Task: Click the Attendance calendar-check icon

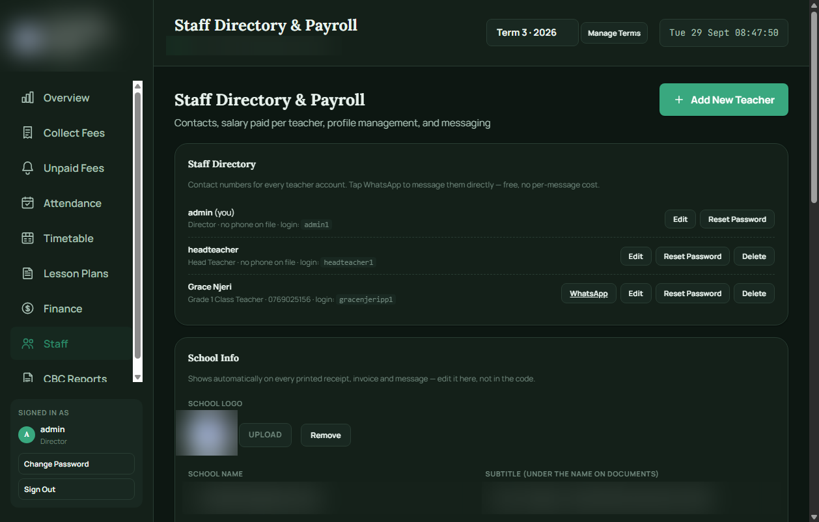Action: [27, 203]
